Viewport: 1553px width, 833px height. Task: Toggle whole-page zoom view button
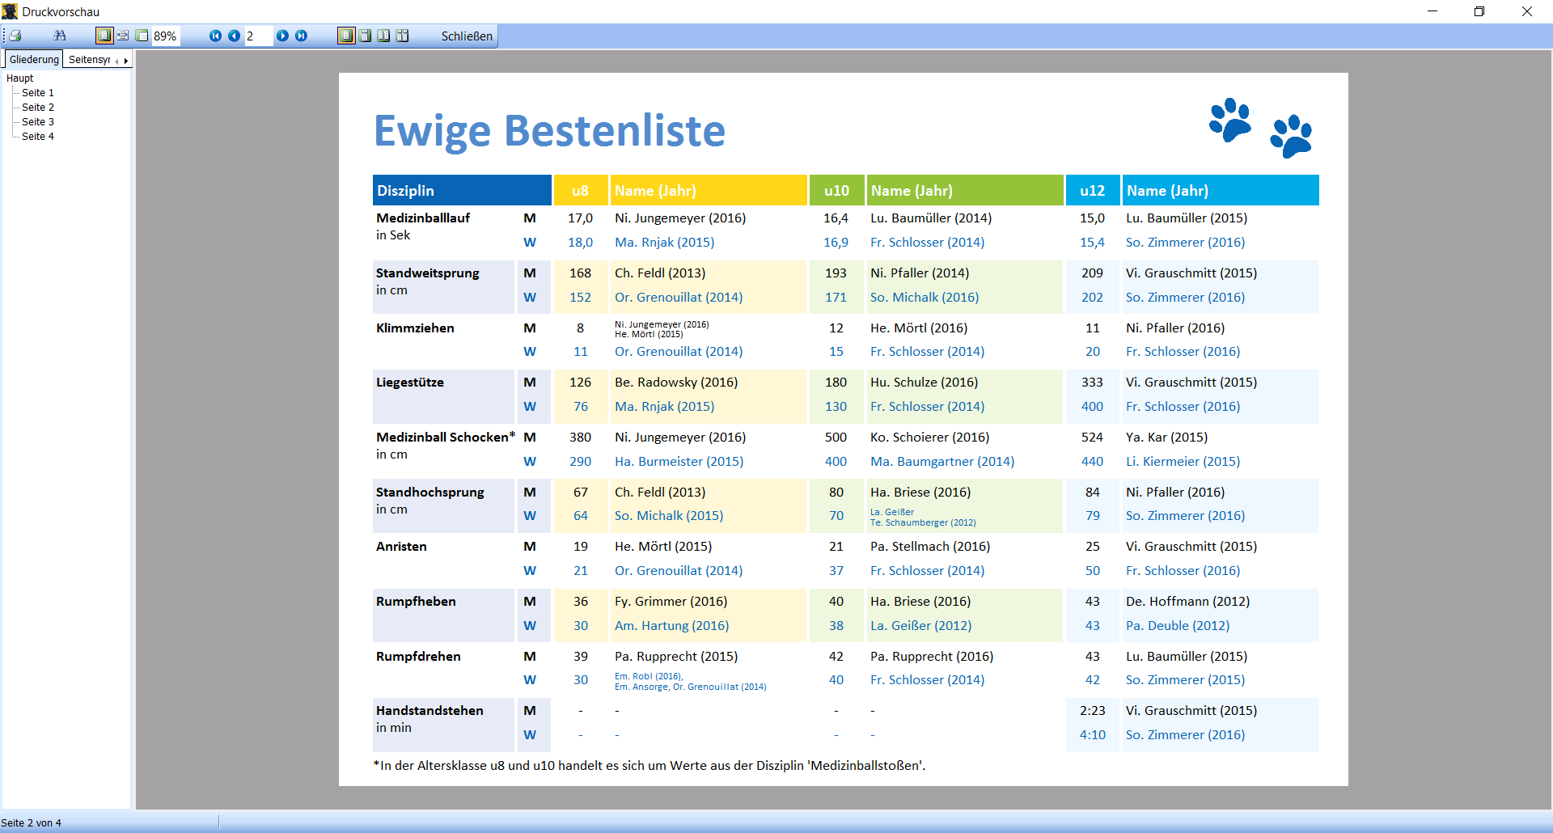pyautogui.click(x=104, y=36)
